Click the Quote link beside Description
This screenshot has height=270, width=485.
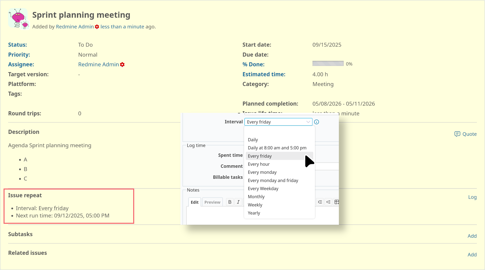[x=469, y=134]
